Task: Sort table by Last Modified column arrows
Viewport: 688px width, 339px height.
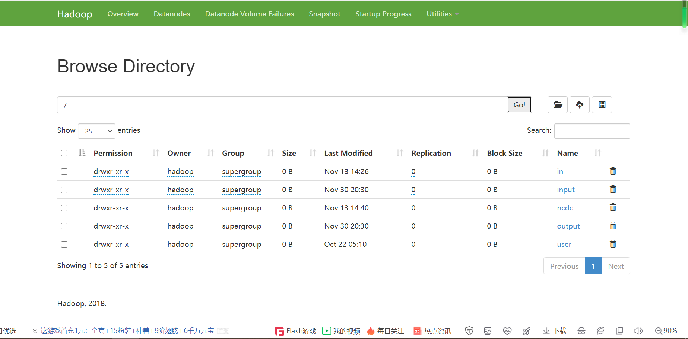Action: [400, 153]
